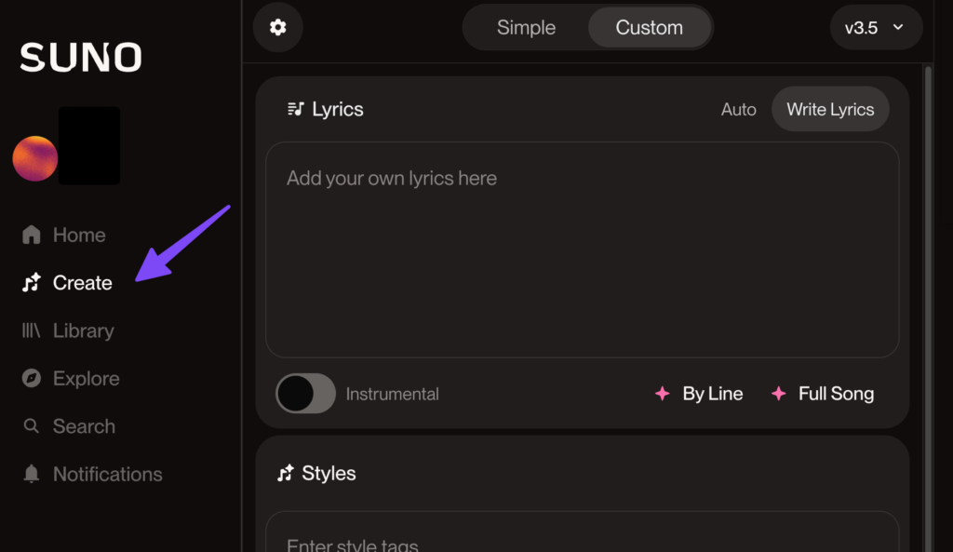The image size is (953, 552).
Task: Click the Lyrics section music icon
Action: pyautogui.click(x=295, y=109)
